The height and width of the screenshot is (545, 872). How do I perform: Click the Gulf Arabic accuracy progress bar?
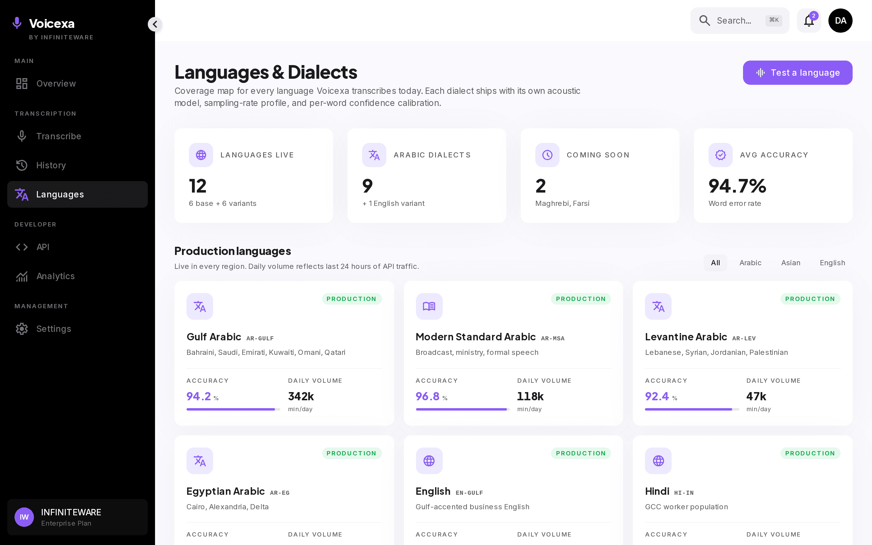pos(233,409)
